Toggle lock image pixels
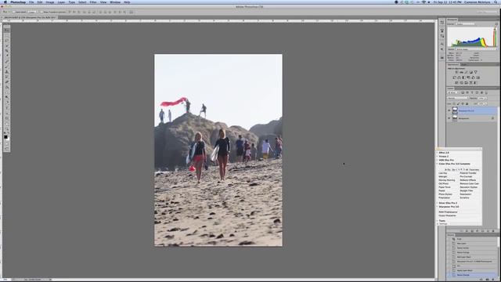Image resolution: width=501 pixels, height=282 pixels. [x=458, y=103]
